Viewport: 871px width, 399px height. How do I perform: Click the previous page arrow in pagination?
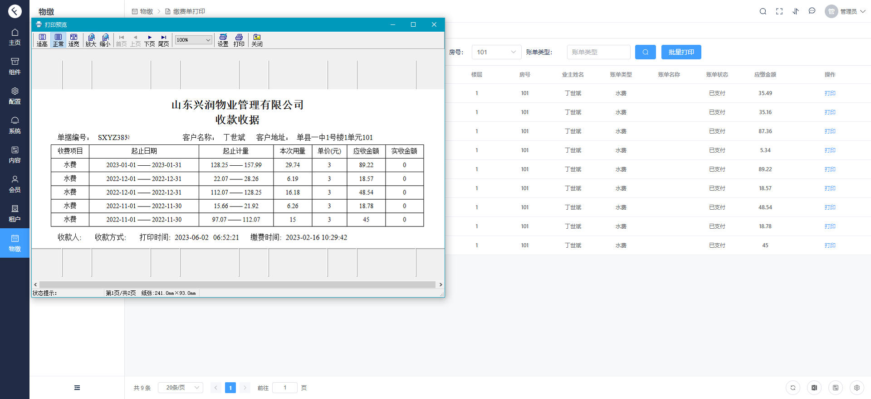(216, 388)
